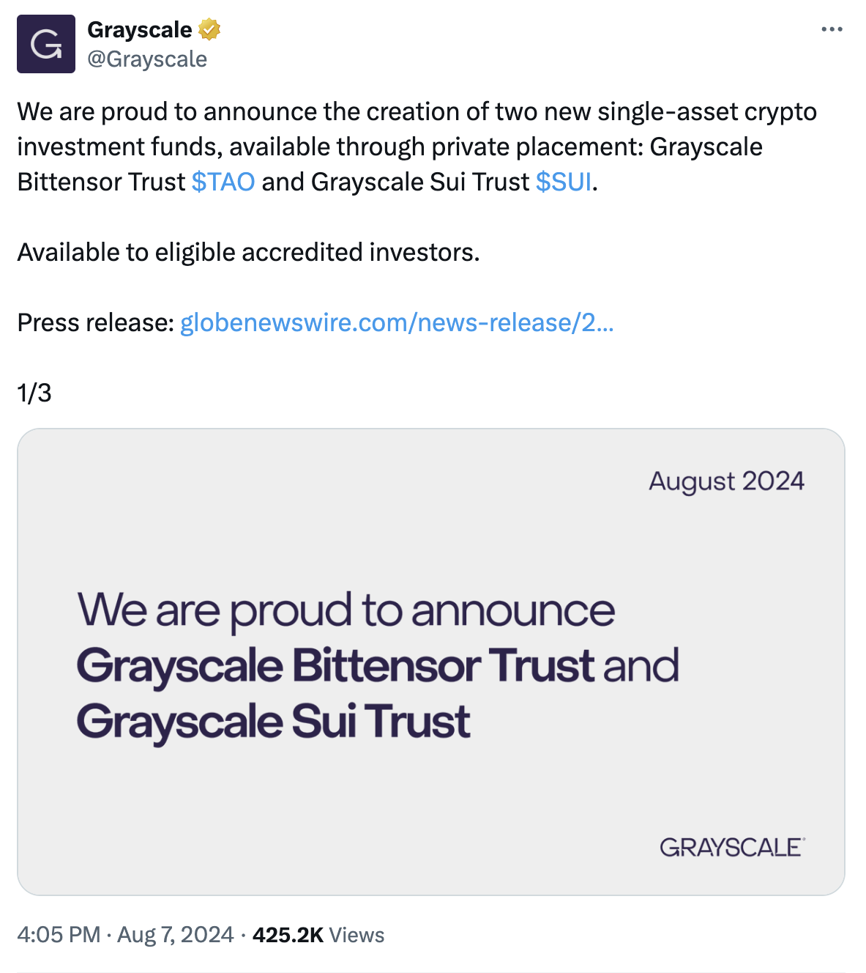Screen dimensions: 866x973
Task: Click the "August 2024" label in image
Action: click(x=726, y=481)
